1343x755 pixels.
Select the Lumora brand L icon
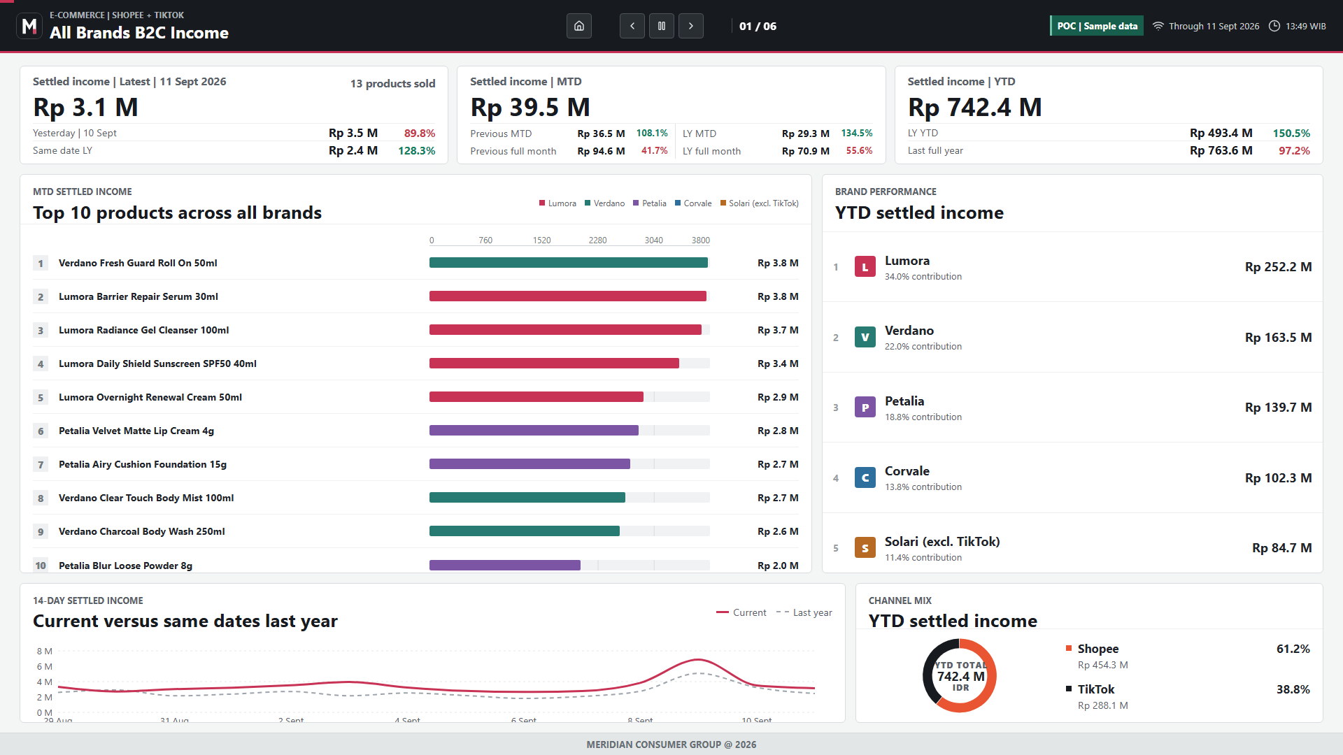pos(865,267)
